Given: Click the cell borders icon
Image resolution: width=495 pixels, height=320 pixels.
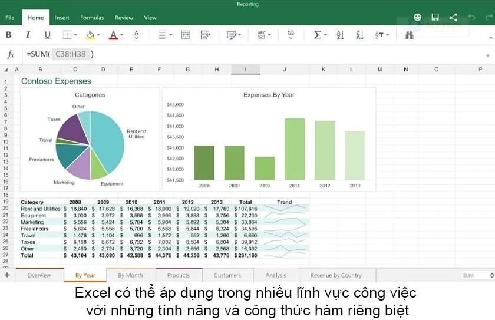Looking at the screenshot, I should 67,35.
